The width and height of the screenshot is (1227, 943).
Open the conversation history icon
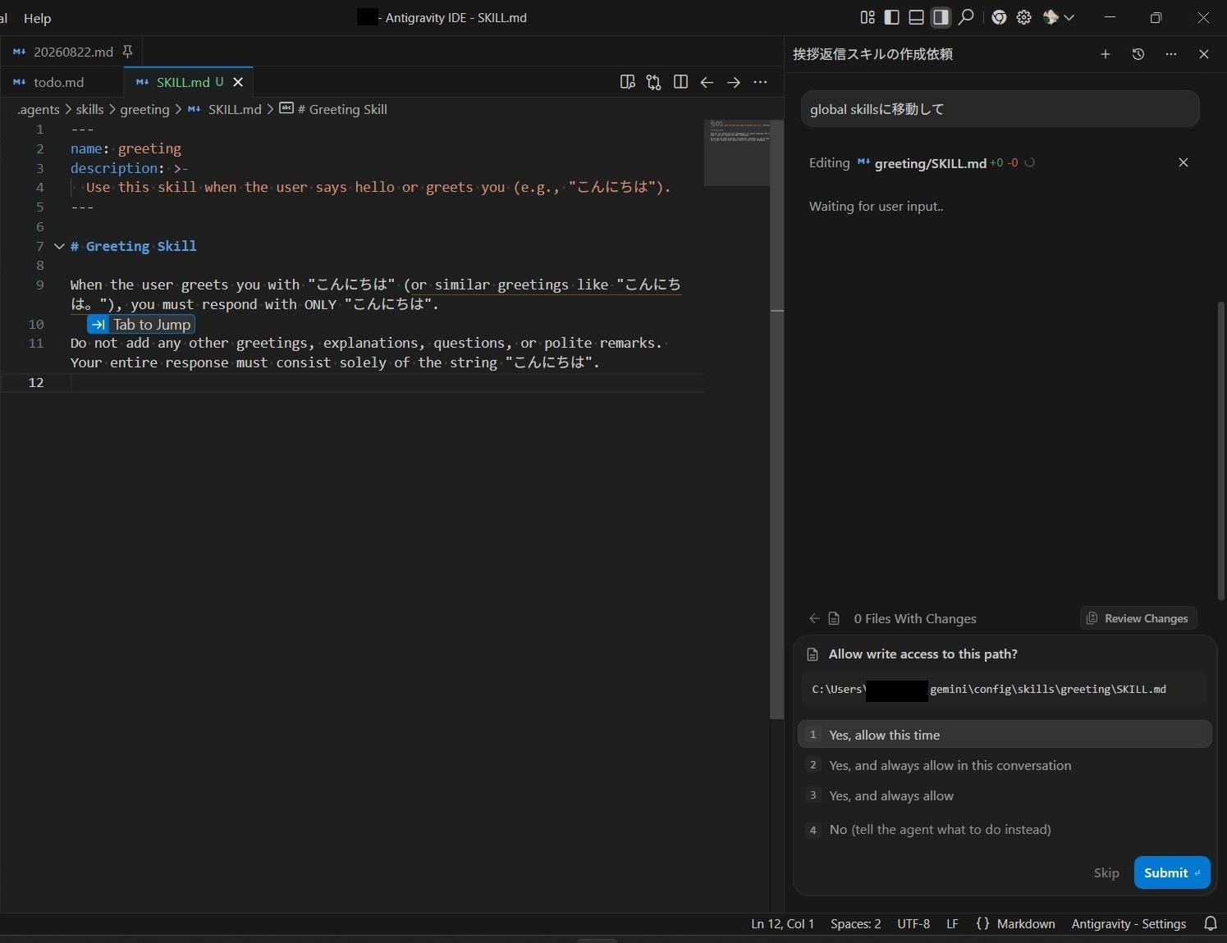[1138, 54]
